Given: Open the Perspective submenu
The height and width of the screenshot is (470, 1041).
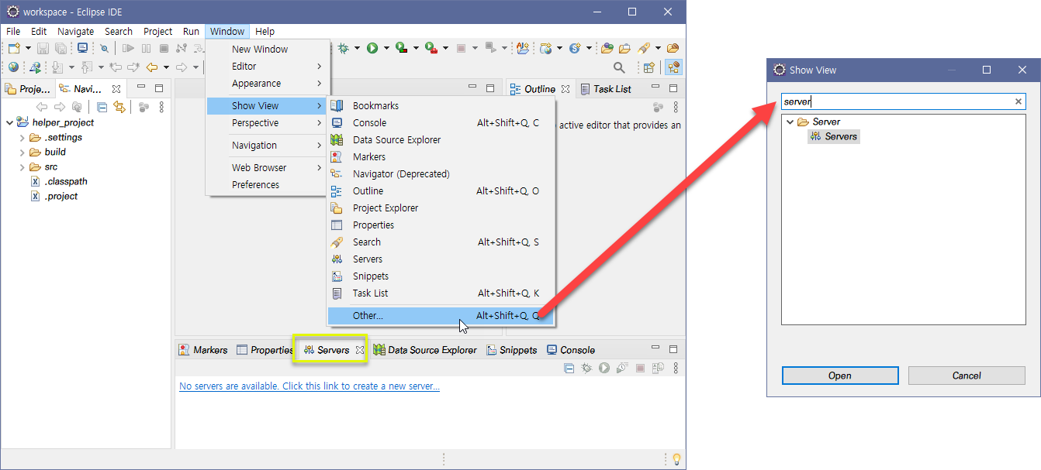Looking at the screenshot, I should point(268,123).
